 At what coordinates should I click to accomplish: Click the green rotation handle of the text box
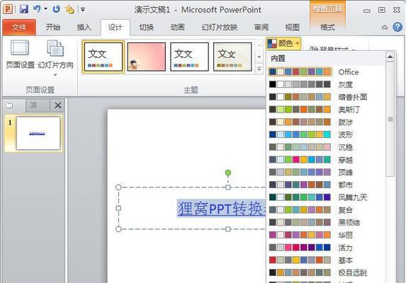point(228,173)
